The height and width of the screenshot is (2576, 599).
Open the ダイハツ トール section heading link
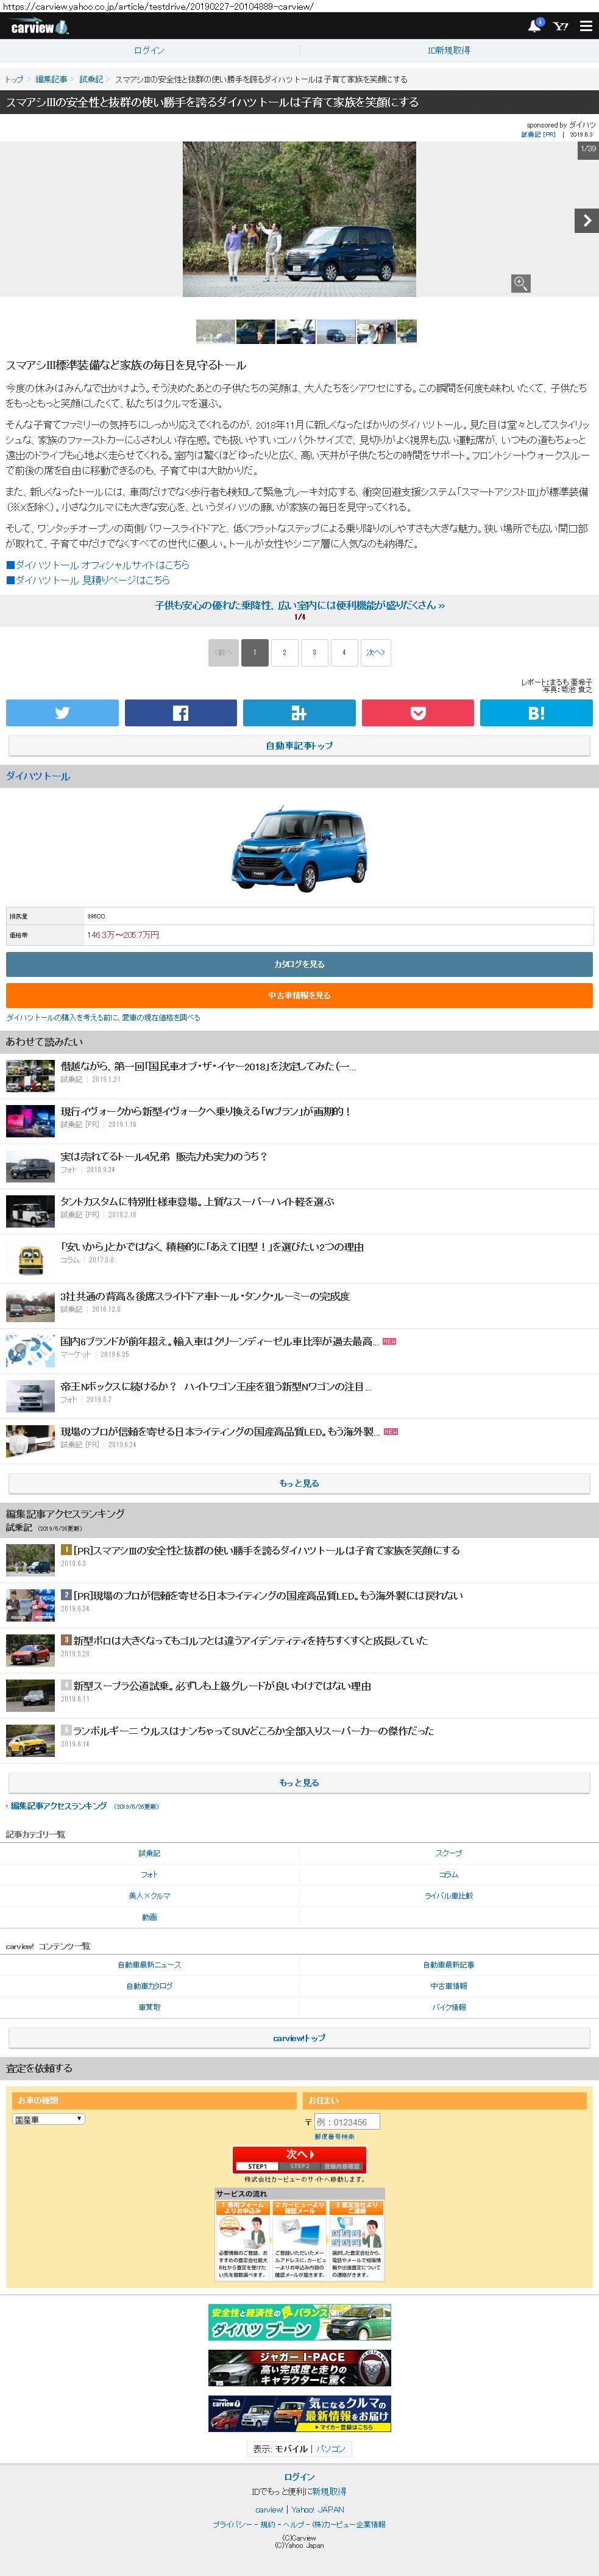point(38,776)
